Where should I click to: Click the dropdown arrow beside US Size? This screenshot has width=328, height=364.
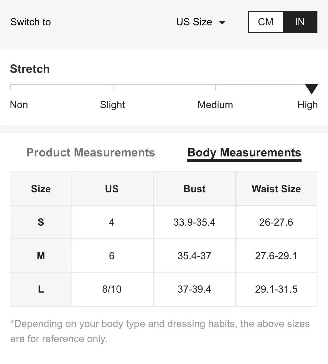pos(222,23)
